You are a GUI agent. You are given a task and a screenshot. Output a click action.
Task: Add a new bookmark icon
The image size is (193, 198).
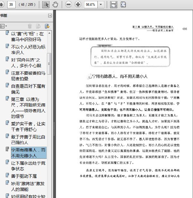tap(47, 26)
